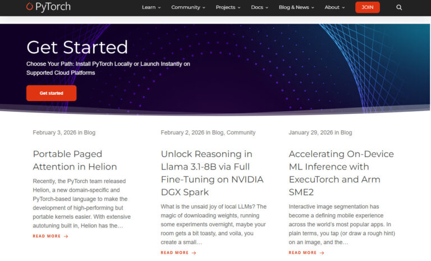The width and height of the screenshot is (431, 261).
Task: Click arrow icon beside ExecuTorch article Read More
Action: point(322,253)
